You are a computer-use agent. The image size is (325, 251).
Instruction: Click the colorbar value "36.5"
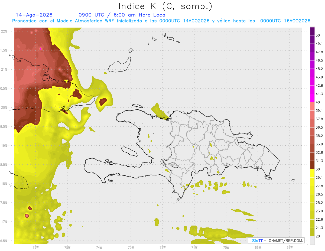click(319, 127)
